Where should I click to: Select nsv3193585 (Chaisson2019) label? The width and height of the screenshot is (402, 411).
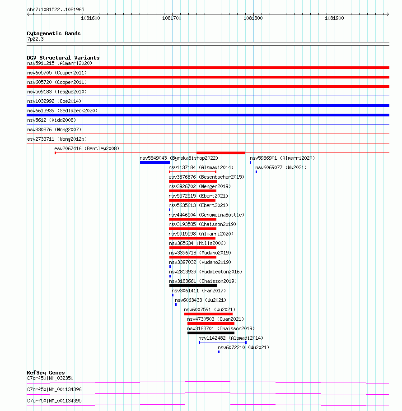[202, 224]
